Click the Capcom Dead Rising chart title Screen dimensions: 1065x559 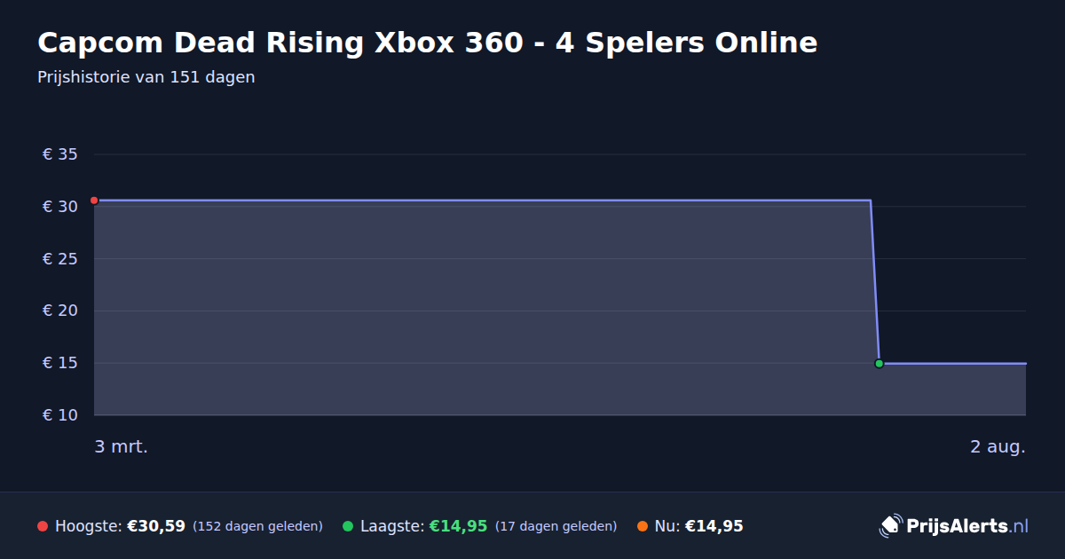click(x=427, y=43)
